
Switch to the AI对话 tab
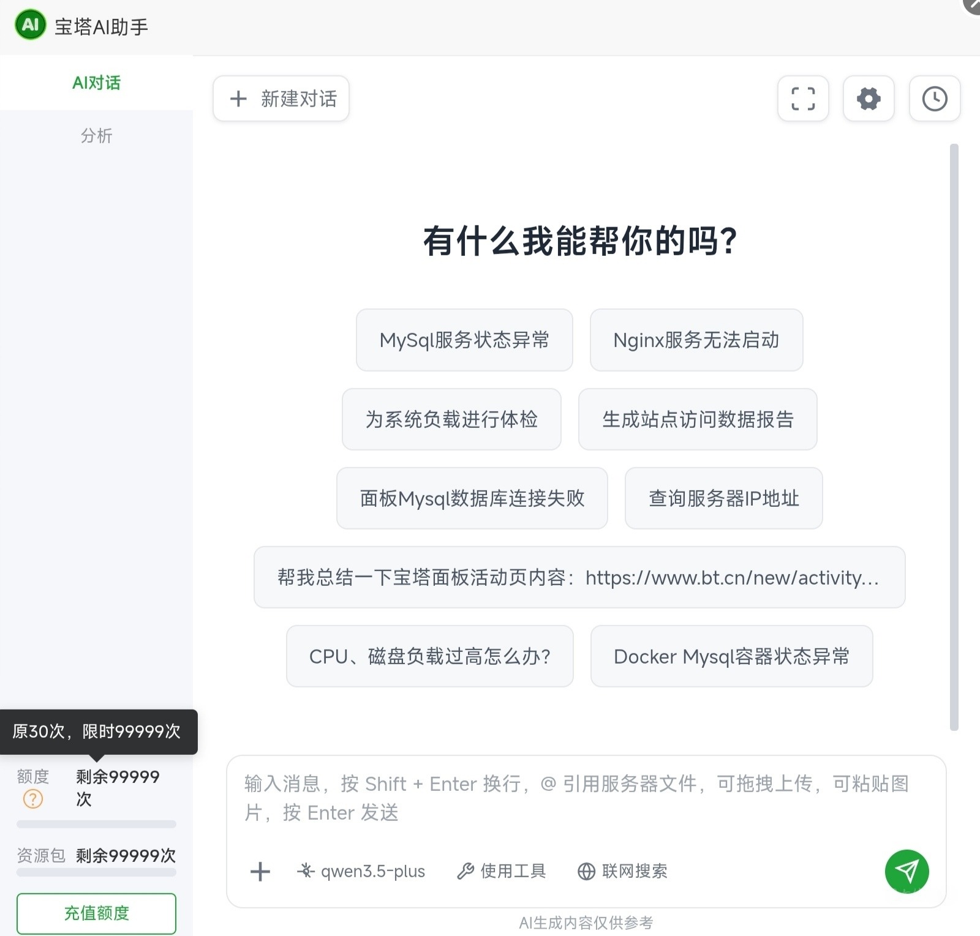(x=96, y=83)
